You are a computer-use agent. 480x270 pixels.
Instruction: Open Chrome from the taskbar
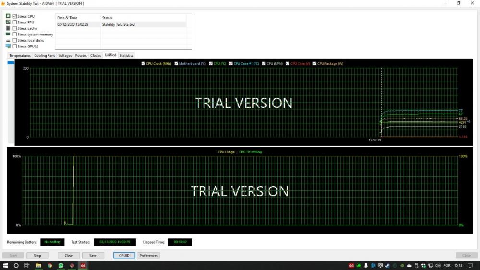click(49, 265)
